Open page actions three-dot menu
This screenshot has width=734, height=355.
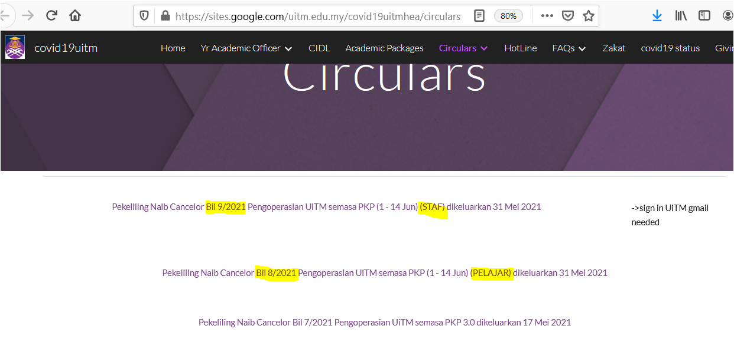pos(547,16)
